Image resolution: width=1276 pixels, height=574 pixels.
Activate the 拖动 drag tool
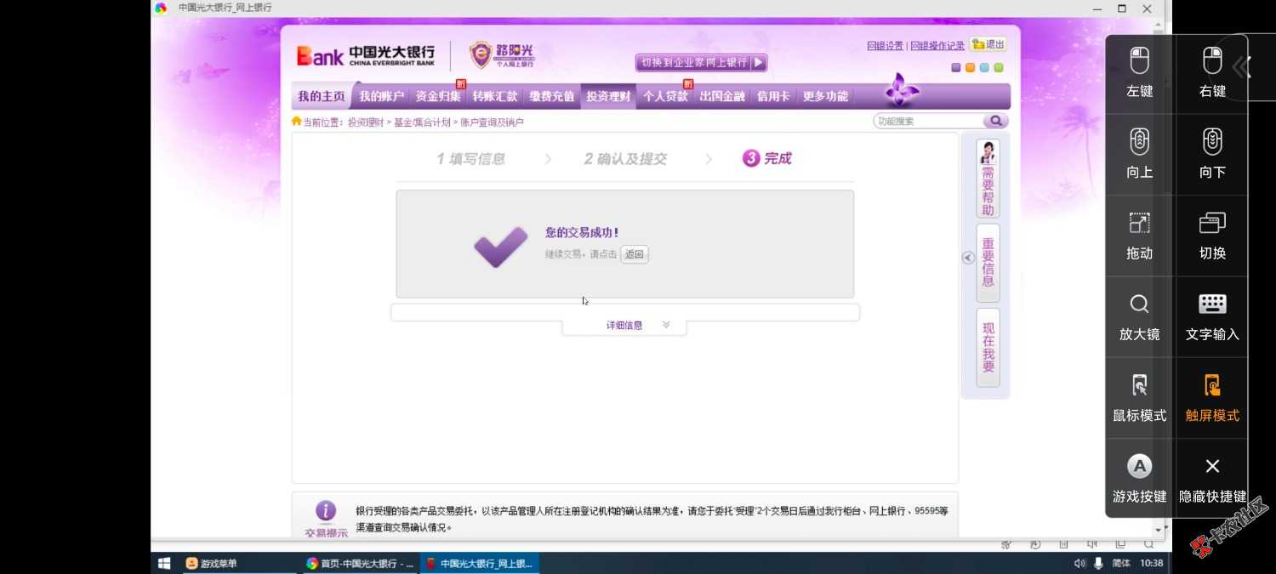click(1139, 234)
